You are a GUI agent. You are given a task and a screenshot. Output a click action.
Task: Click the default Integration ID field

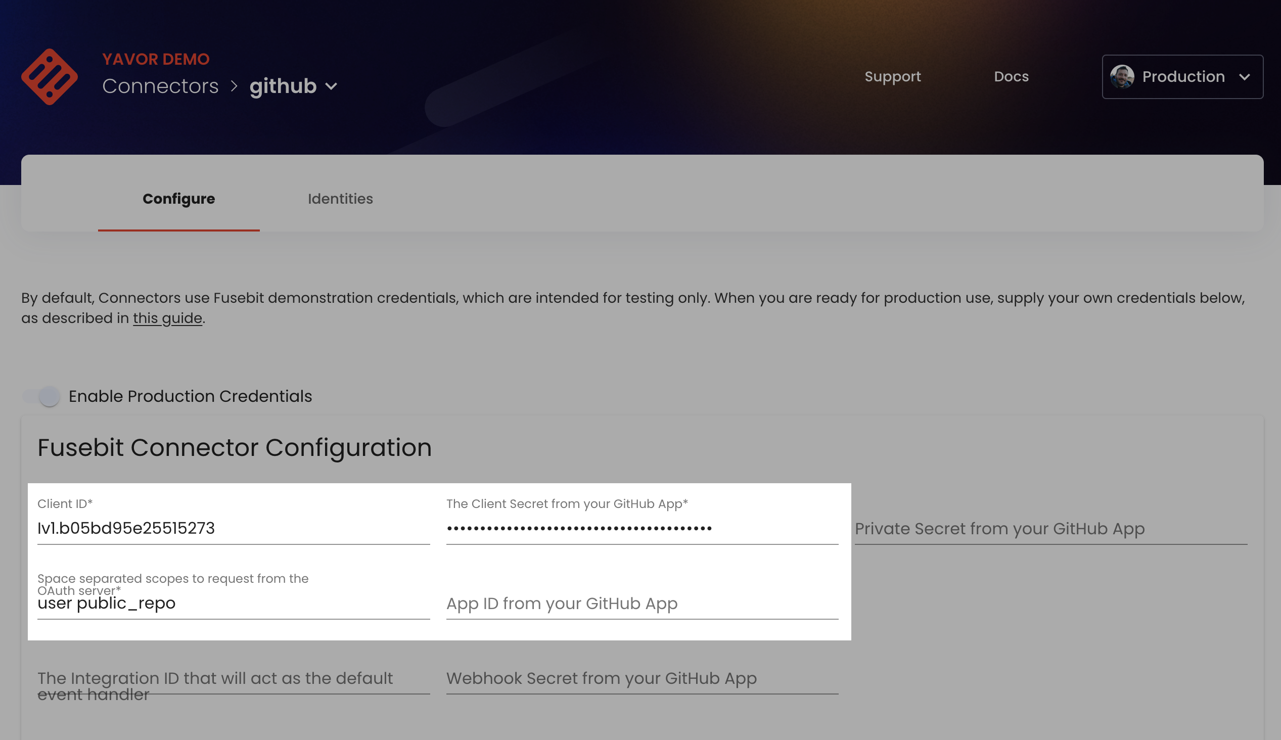(233, 678)
